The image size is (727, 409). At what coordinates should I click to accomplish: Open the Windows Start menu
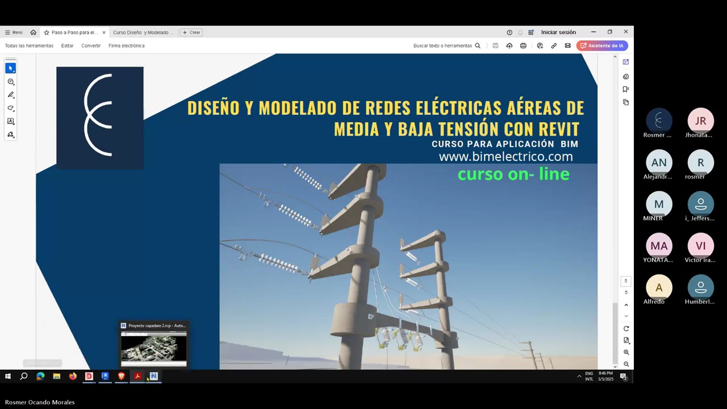click(x=8, y=376)
